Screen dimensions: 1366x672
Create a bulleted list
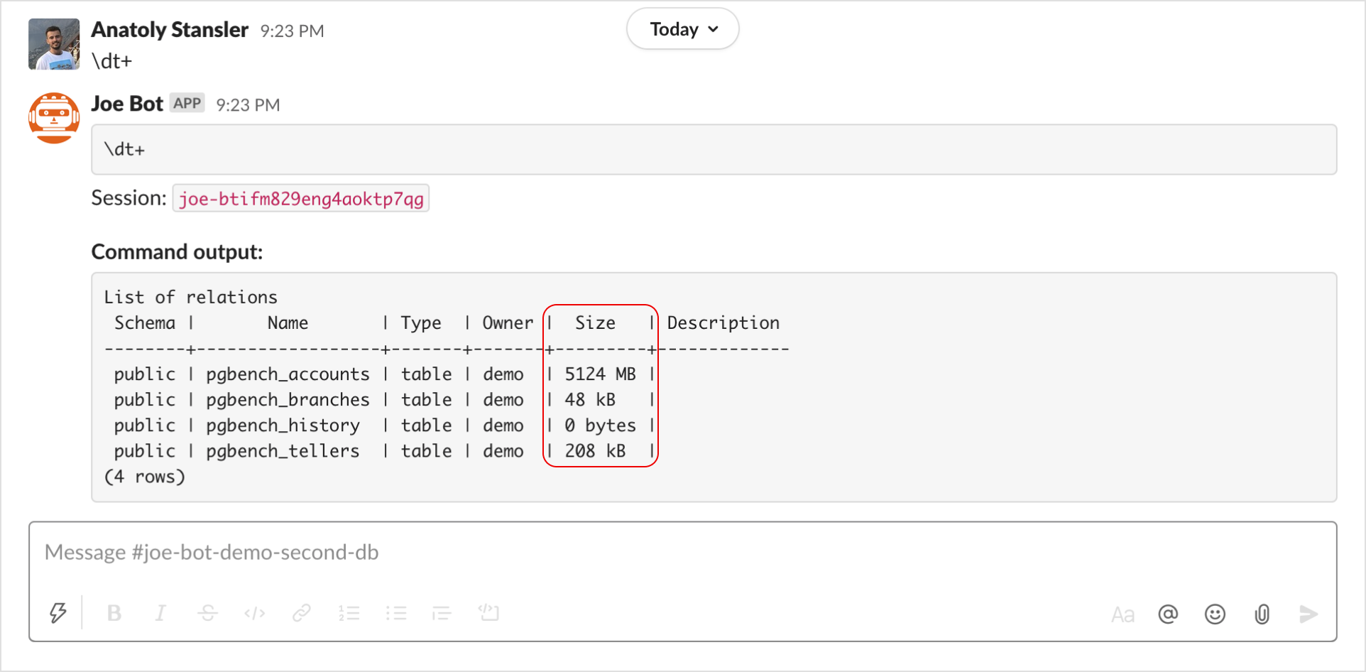[x=396, y=613]
